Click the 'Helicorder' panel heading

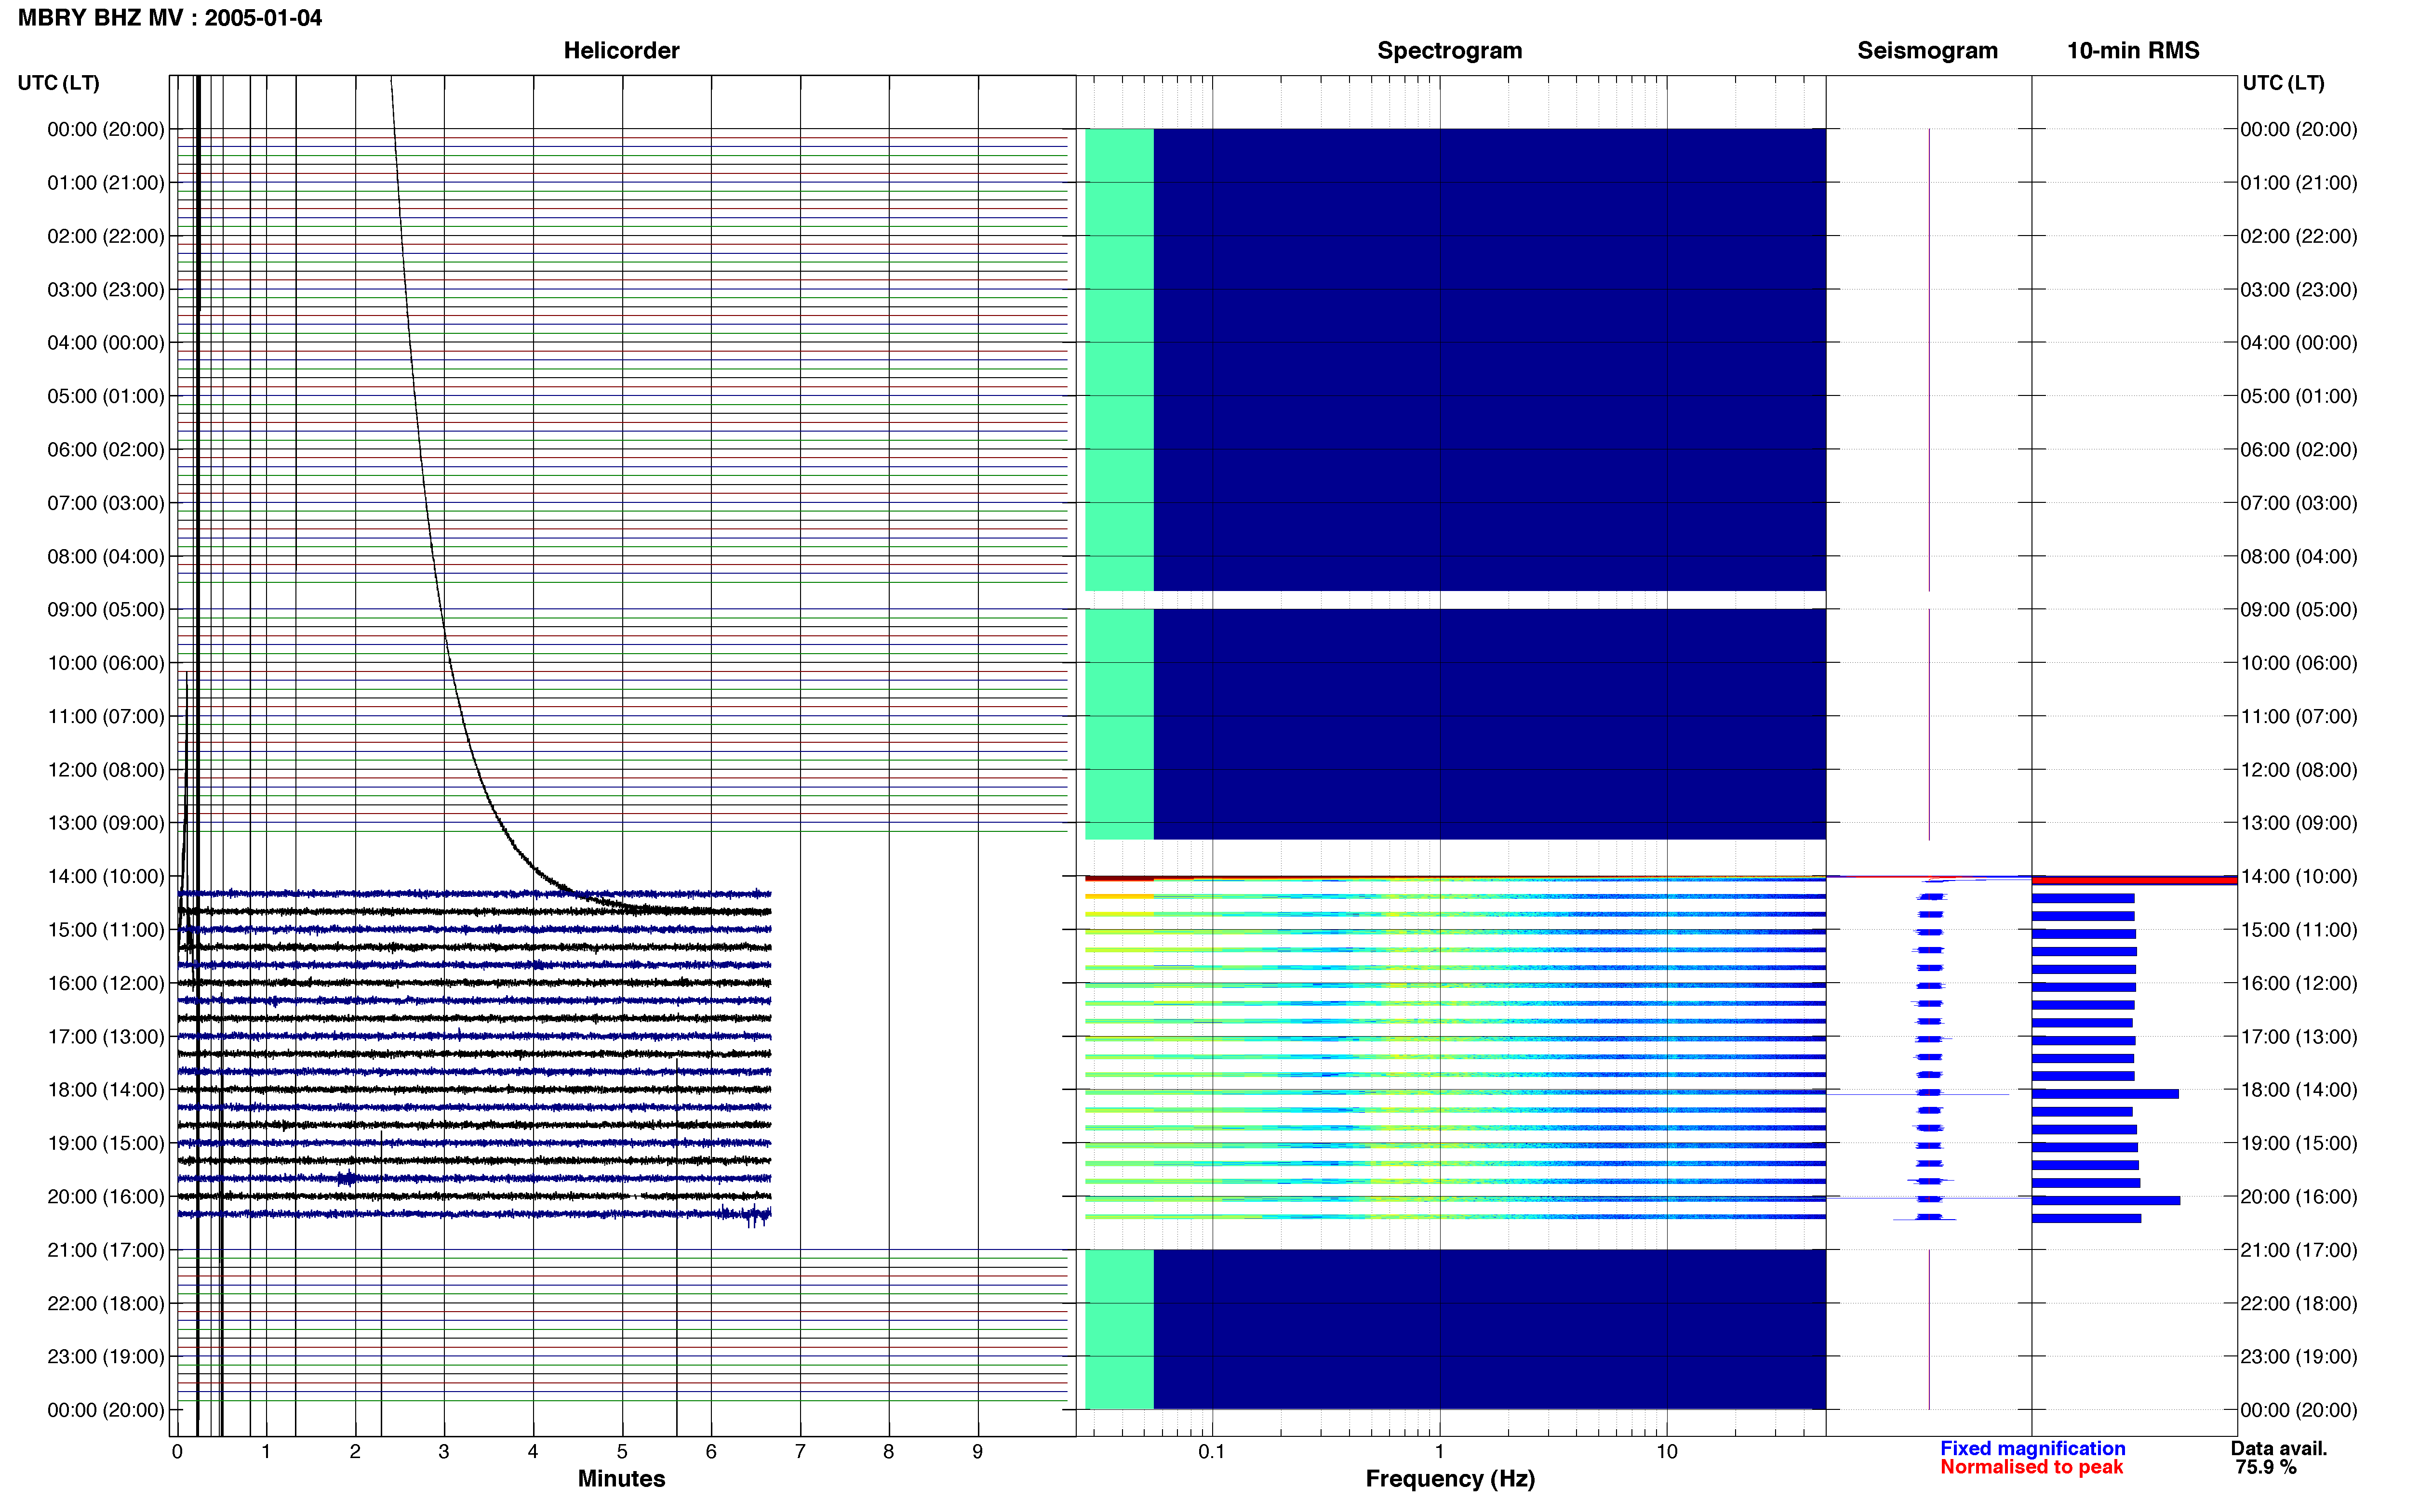(x=621, y=51)
